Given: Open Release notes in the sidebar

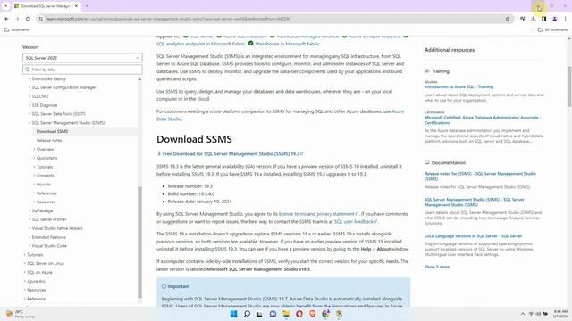Looking at the screenshot, I should tap(49, 140).
